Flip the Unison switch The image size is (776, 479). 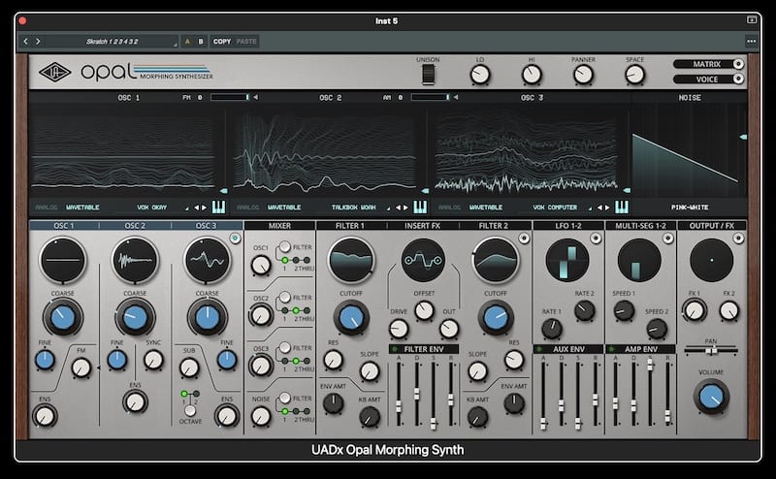(428, 75)
